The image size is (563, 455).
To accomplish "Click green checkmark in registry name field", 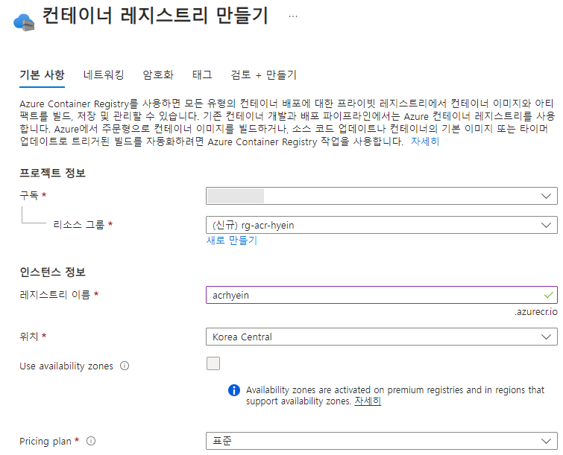I will pyautogui.click(x=548, y=295).
